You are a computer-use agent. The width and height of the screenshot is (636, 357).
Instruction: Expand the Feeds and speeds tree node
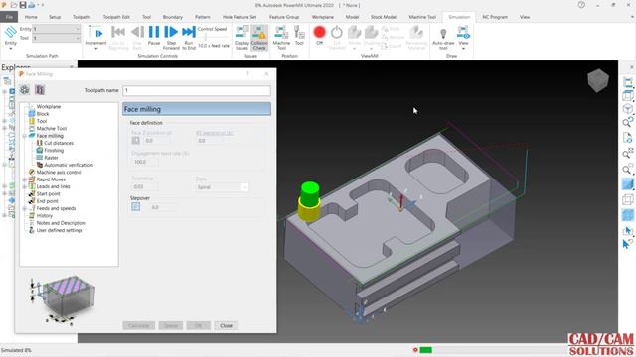24,209
